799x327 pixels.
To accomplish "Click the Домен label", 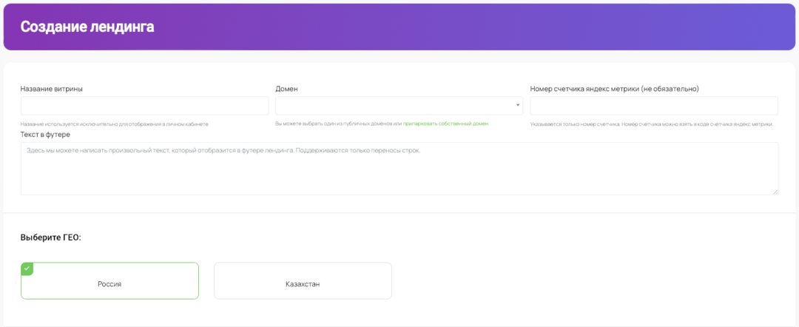I will click(x=286, y=89).
